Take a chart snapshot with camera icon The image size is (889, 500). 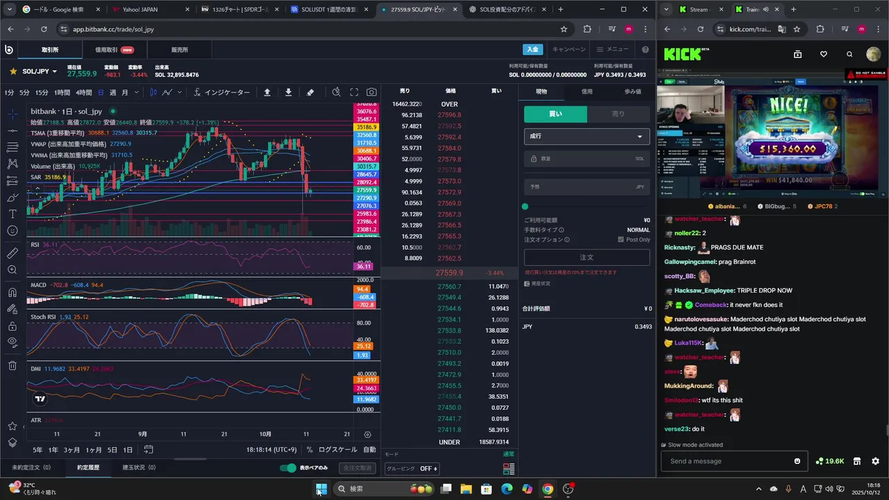[x=372, y=92]
